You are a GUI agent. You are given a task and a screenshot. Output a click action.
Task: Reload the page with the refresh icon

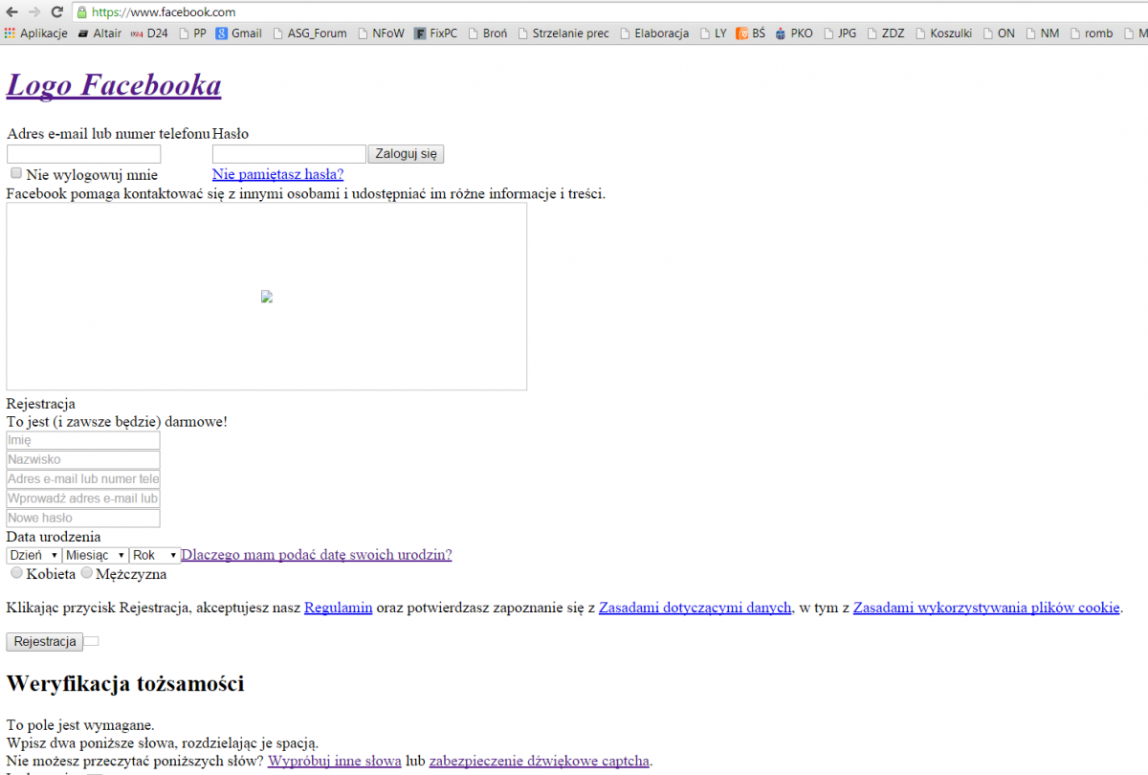[57, 11]
